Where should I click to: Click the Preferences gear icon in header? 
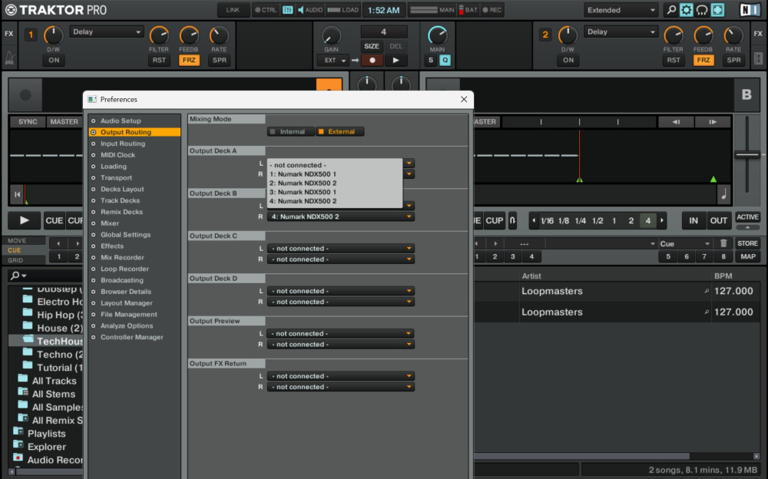686,10
